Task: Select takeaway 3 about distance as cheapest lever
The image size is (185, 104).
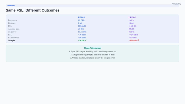Action: [92, 58]
